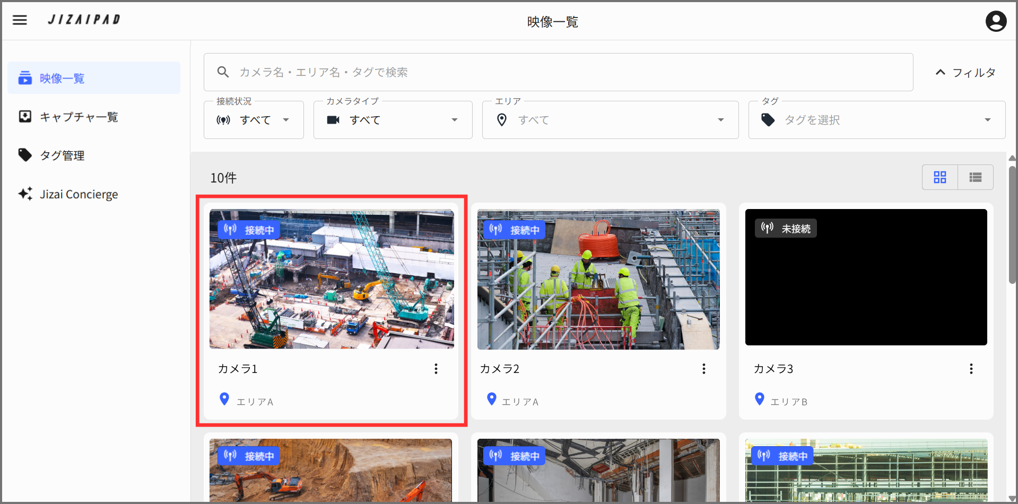Open the カメラ2 more options menu
The width and height of the screenshot is (1018, 504).
pyautogui.click(x=704, y=369)
